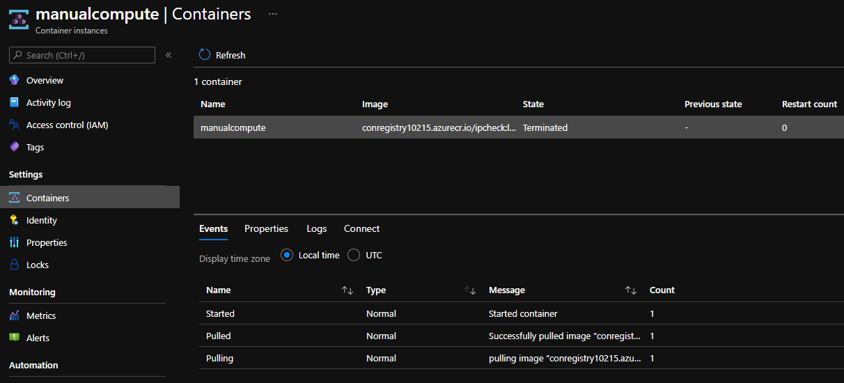This screenshot has width=844, height=383.
Task: Sort events by the Message column
Action: (631, 290)
